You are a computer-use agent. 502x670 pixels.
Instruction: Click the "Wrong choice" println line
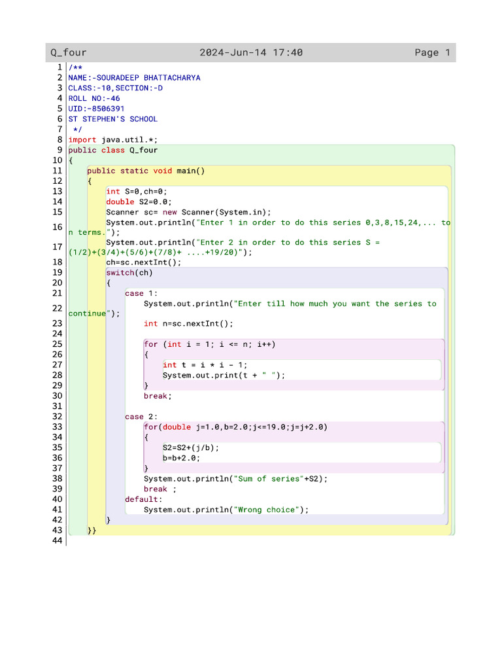tap(226, 510)
